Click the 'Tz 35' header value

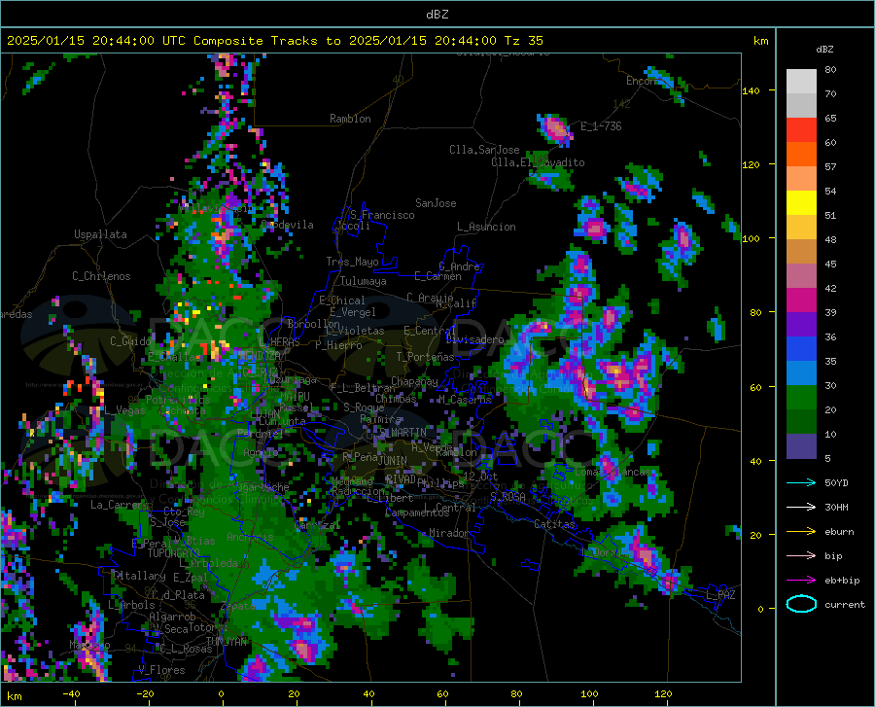tap(523, 41)
